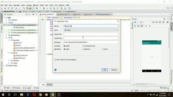Collapse the app node in project tree
Screen dimensions: 173x97
point(4,18)
